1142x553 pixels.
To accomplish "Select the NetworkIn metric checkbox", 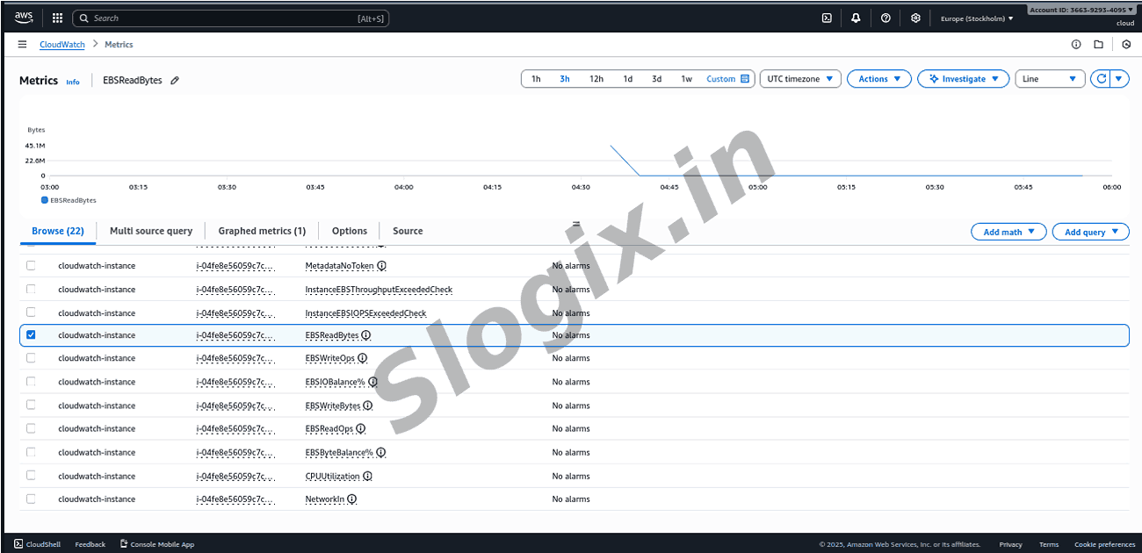I will point(32,499).
